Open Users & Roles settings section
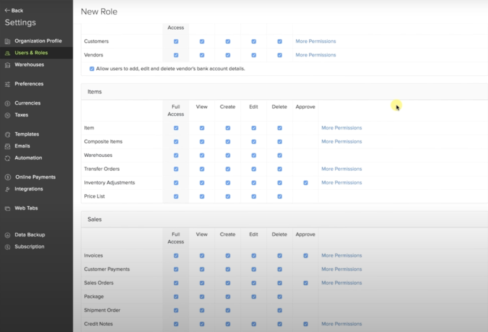 click(x=31, y=53)
